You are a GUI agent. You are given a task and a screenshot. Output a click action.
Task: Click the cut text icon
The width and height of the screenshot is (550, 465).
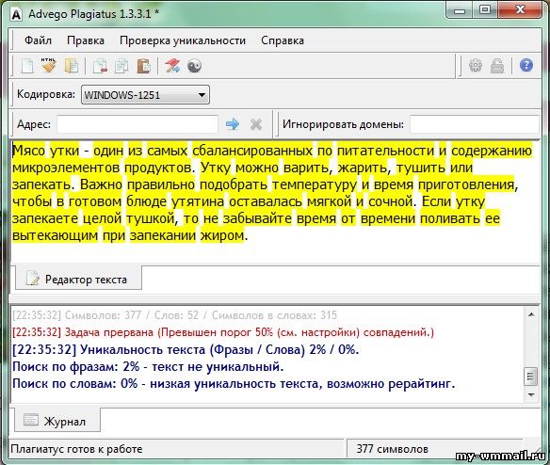(100, 66)
